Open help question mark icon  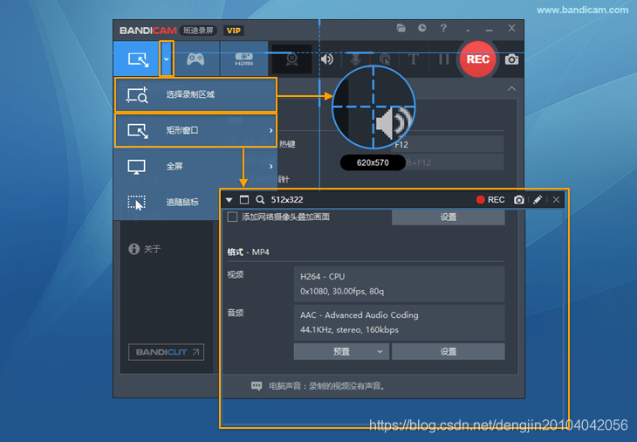click(x=443, y=28)
